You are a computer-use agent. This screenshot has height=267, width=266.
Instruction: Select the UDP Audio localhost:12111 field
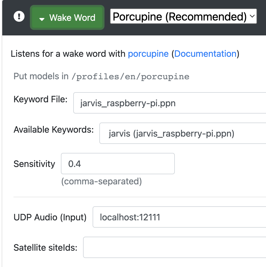[x=179, y=217]
